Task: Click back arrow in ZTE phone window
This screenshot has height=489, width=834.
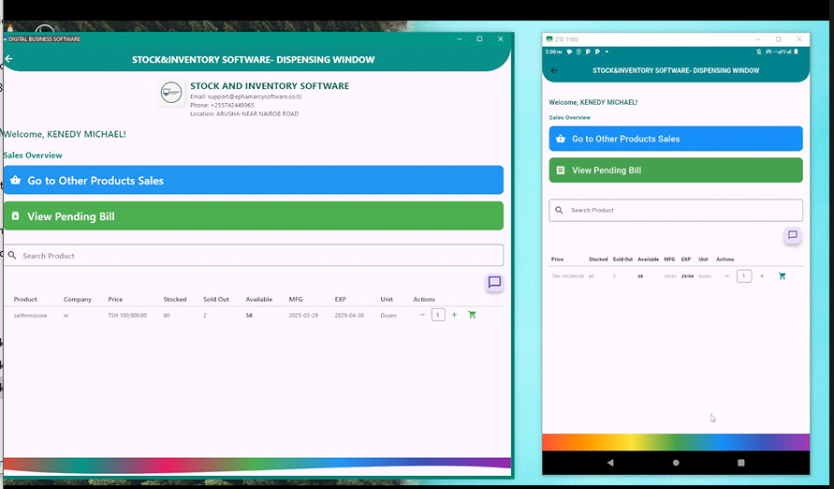Action: [x=554, y=70]
